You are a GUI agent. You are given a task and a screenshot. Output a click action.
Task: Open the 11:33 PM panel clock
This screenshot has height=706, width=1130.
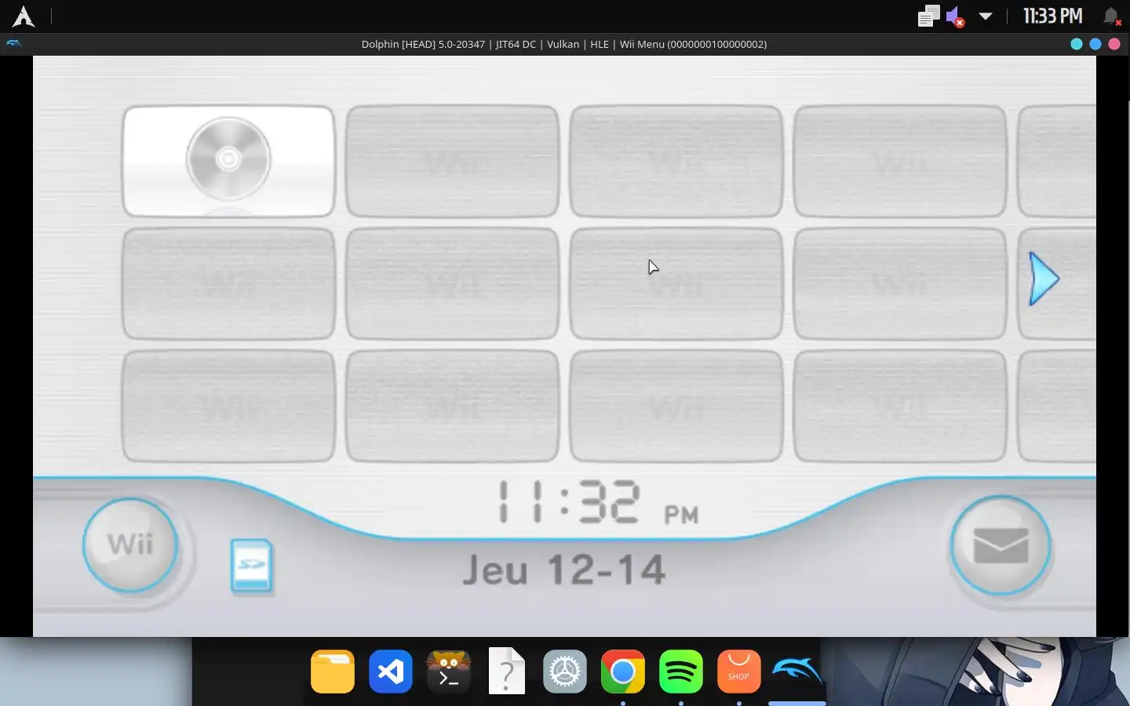click(1052, 16)
